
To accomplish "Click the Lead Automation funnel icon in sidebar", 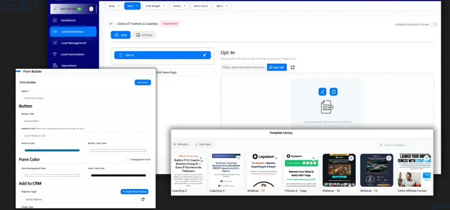I will [x=55, y=54].
